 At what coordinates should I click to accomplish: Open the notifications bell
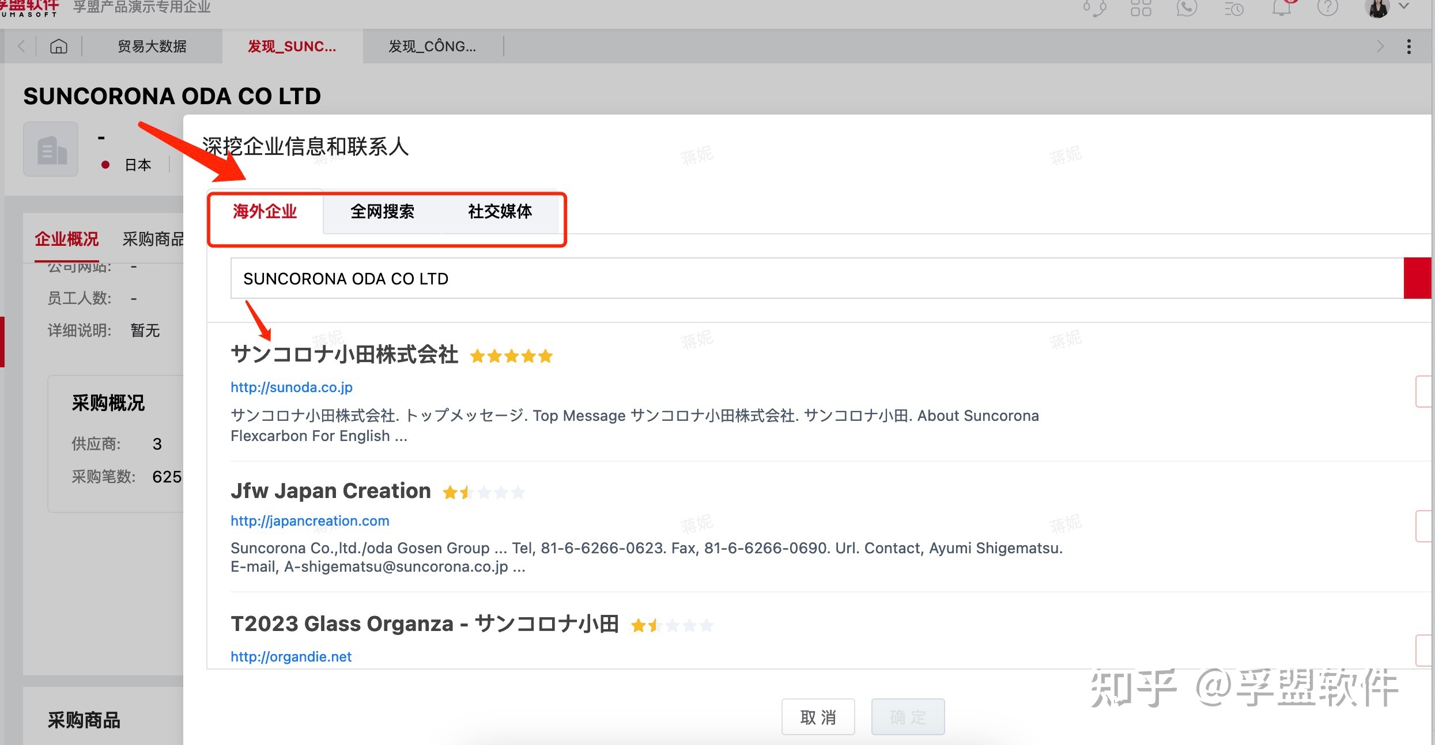(1282, 8)
